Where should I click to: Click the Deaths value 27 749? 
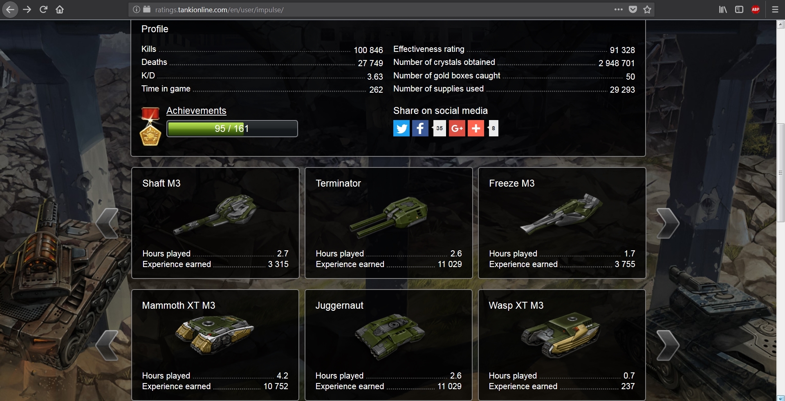(370, 63)
